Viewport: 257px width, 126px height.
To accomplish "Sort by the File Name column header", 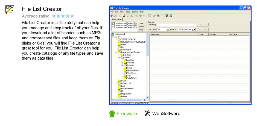I will [x=174, y=34].
